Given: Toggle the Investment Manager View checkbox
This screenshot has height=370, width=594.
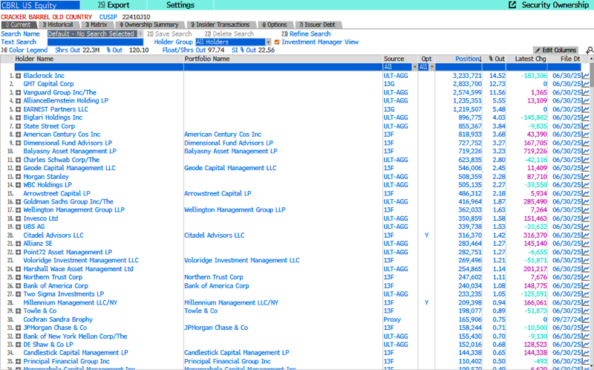Looking at the screenshot, I should coord(277,42).
